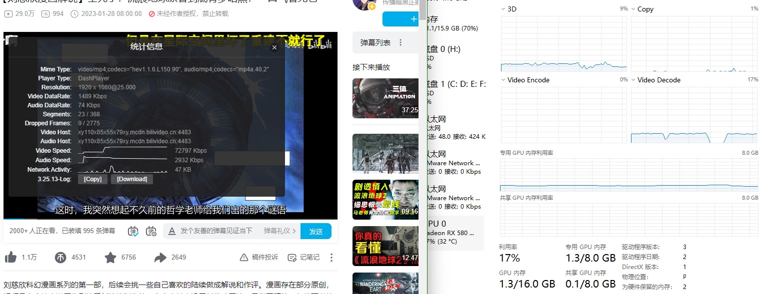
Task: Open the 三体 ANIMATION video thumbnail
Action: pyautogui.click(x=385, y=98)
